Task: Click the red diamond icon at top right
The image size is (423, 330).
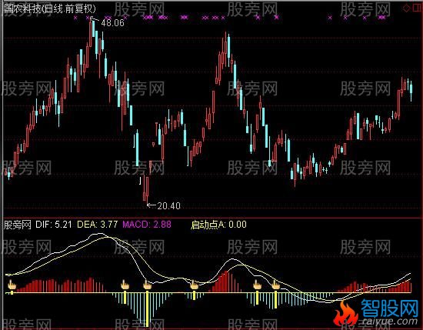Action: pyautogui.click(x=406, y=8)
